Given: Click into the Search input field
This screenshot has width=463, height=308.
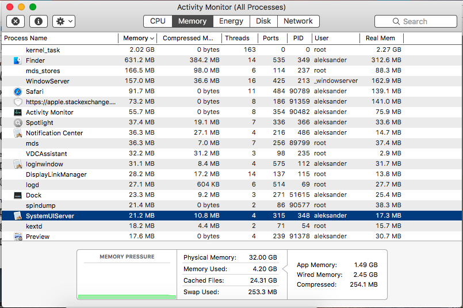Looking at the screenshot, I should [416, 21].
